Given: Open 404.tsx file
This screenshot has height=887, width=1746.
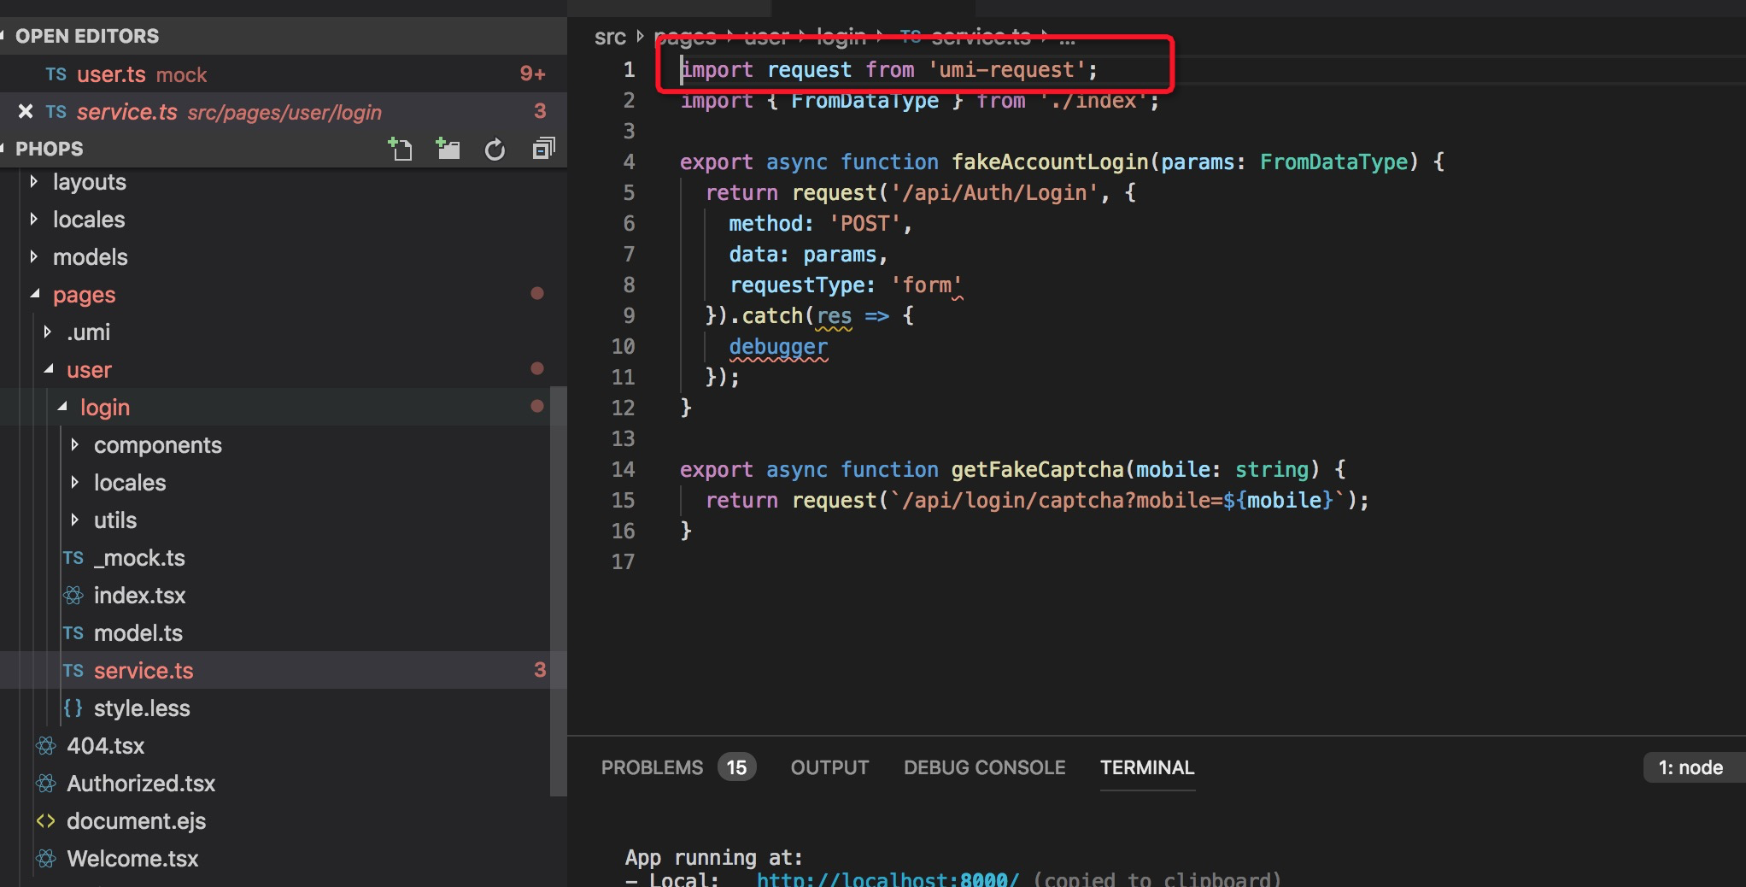Looking at the screenshot, I should pos(106,746).
